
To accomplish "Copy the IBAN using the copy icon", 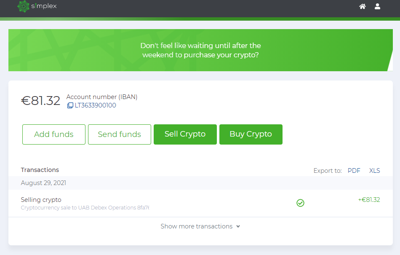I will (70, 105).
